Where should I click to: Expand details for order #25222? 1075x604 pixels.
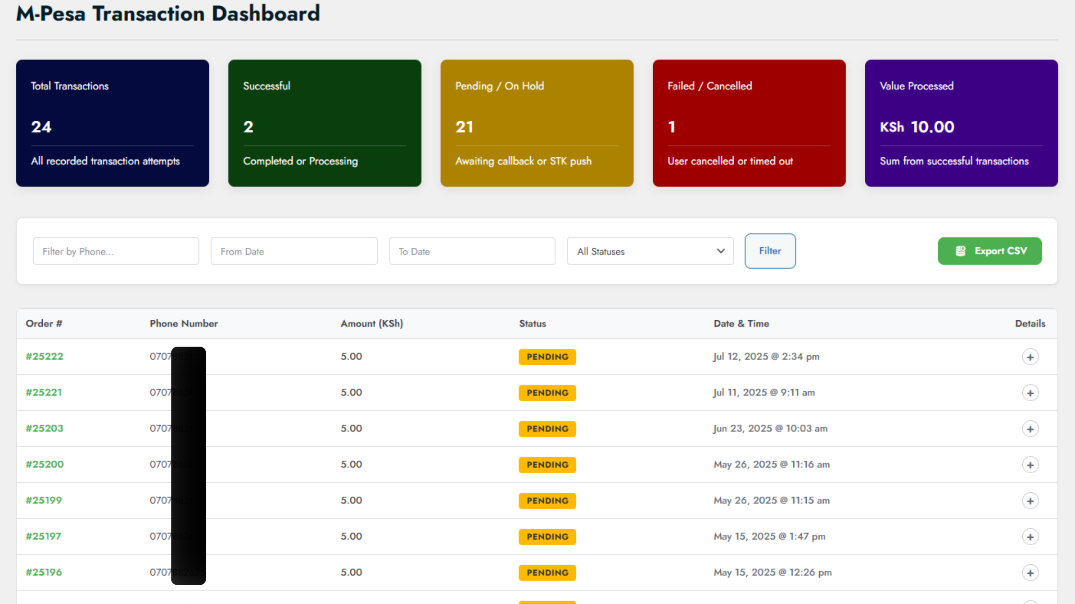[1030, 357]
